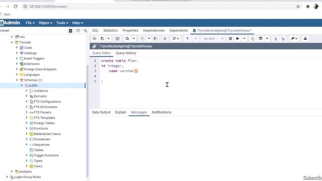Open file using the folder toolbar icon
Screen dimensions: 322x181
click(95, 39)
